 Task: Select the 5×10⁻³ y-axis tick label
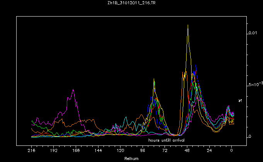tap(255, 84)
